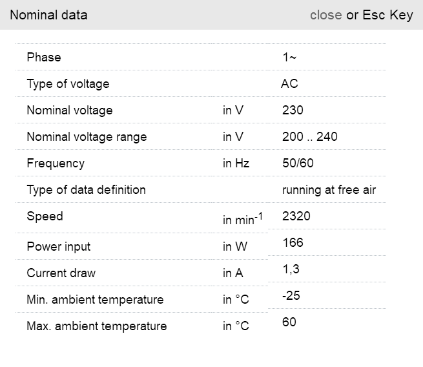Viewport: 423px width, 367px height.
Task: Select the minimum temperature value -25
Action: point(291,296)
